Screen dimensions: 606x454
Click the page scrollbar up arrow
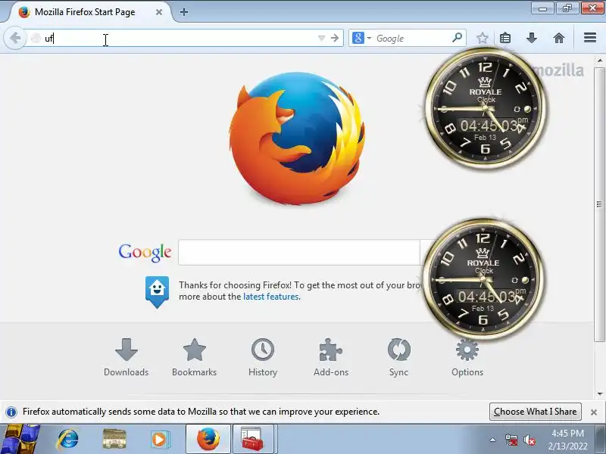[x=599, y=61]
